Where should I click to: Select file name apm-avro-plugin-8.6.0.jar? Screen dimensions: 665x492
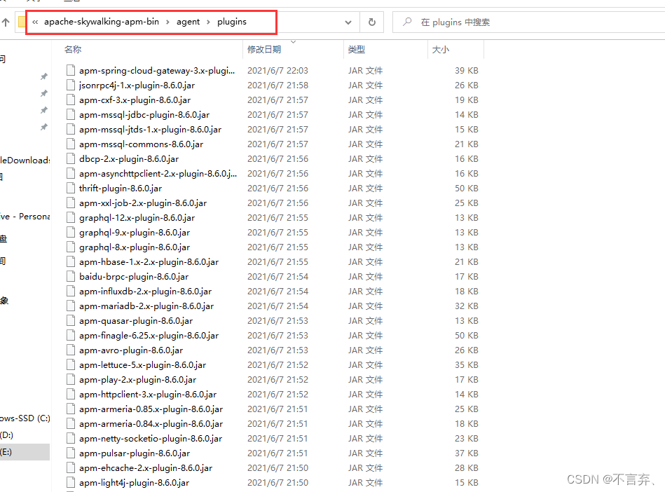tap(131, 350)
